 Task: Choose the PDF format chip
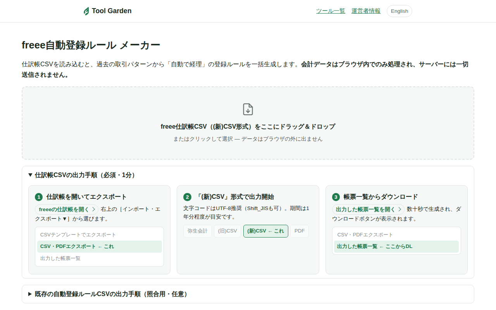[300, 231]
